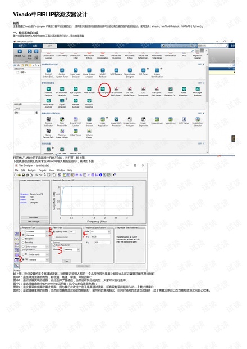
Task: Open the Filter Designer app icon
Action: tap(103, 89)
